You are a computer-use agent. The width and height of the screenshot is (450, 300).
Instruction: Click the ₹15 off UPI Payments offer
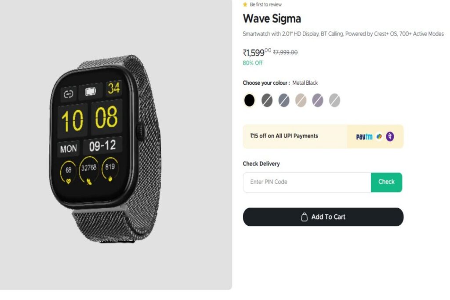point(323,136)
